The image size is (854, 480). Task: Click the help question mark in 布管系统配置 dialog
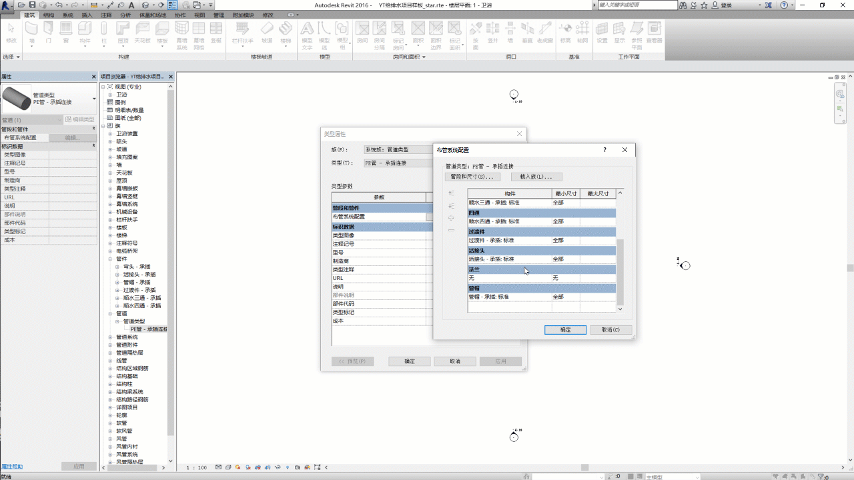pyautogui.click(x=604, y=150)
